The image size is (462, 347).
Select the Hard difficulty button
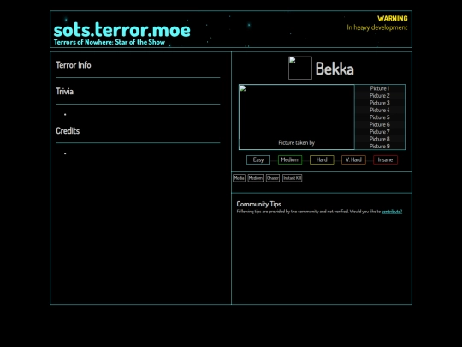[x=322, y=159]
